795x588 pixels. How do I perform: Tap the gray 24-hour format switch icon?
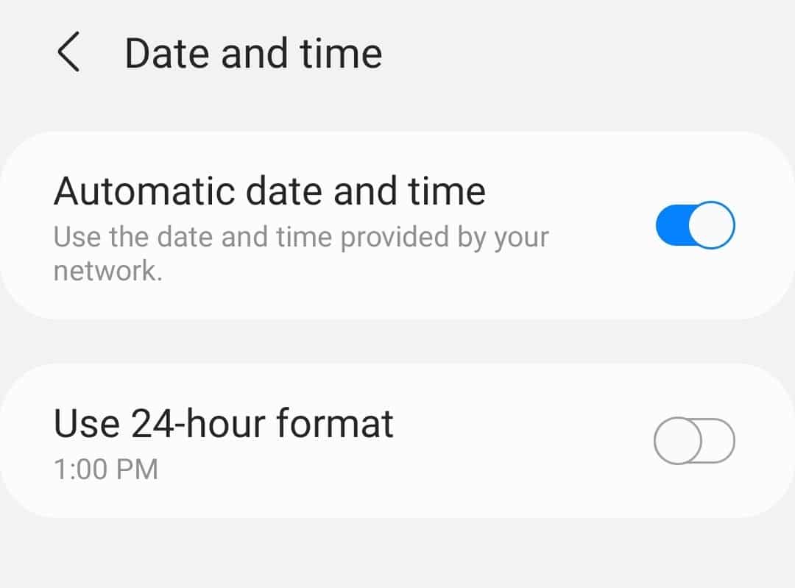(693, 440)
